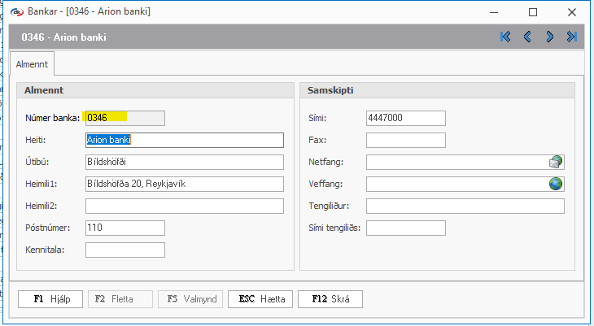Click the Póstnúmer field
This screenshot has height=326, width=594.
pyautogui.click(x=124, y=228)
